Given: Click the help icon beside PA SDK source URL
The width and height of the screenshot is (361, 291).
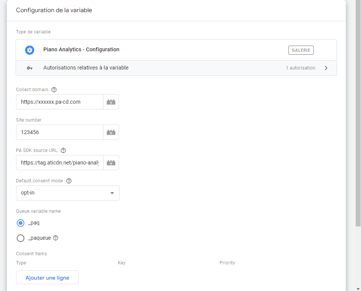Looking at the screenshot, I should pyautogui.click(x=63, y=150).
